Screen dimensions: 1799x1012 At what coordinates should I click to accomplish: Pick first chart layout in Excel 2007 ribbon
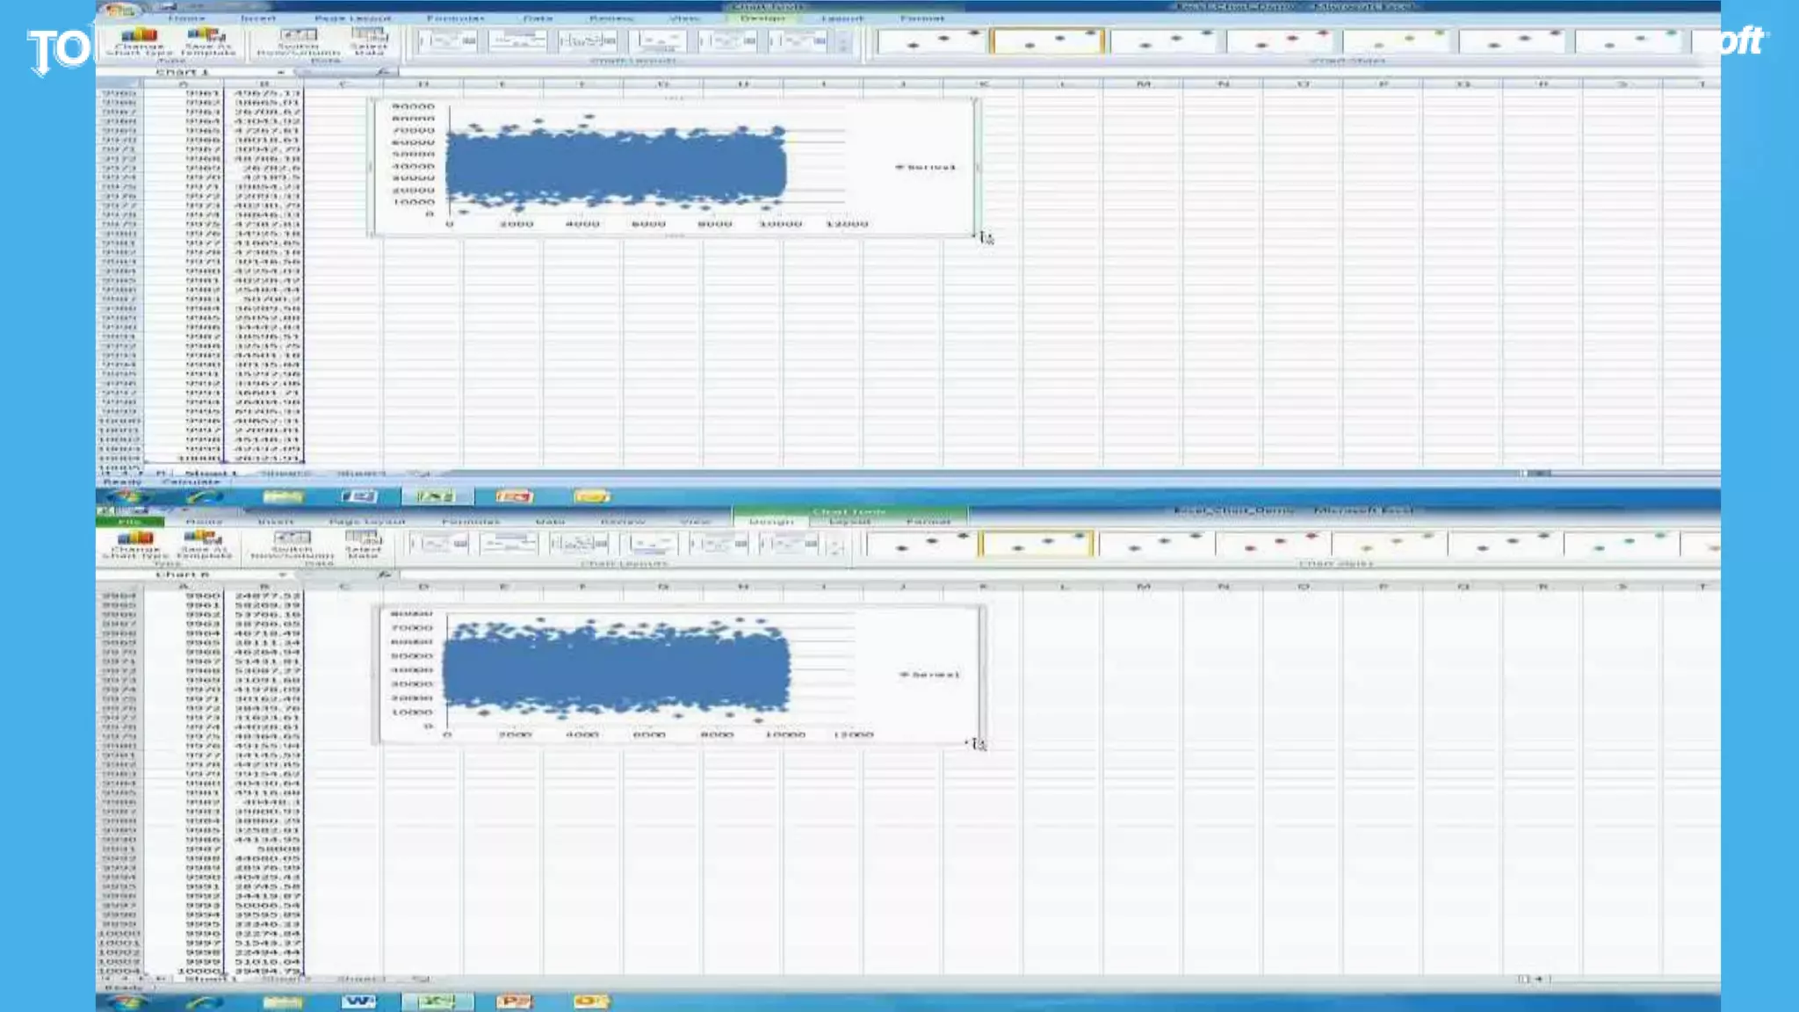point(447,40)
